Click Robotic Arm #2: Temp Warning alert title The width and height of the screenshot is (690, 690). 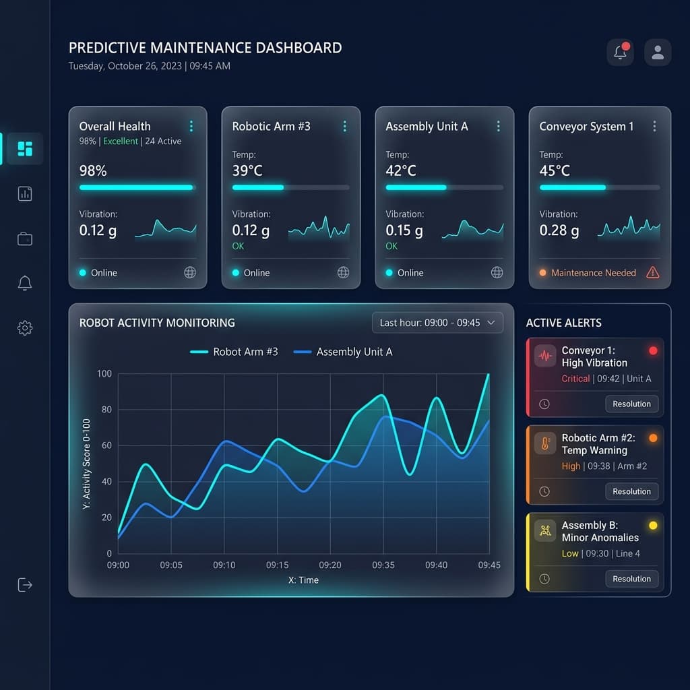click(598, 444)
